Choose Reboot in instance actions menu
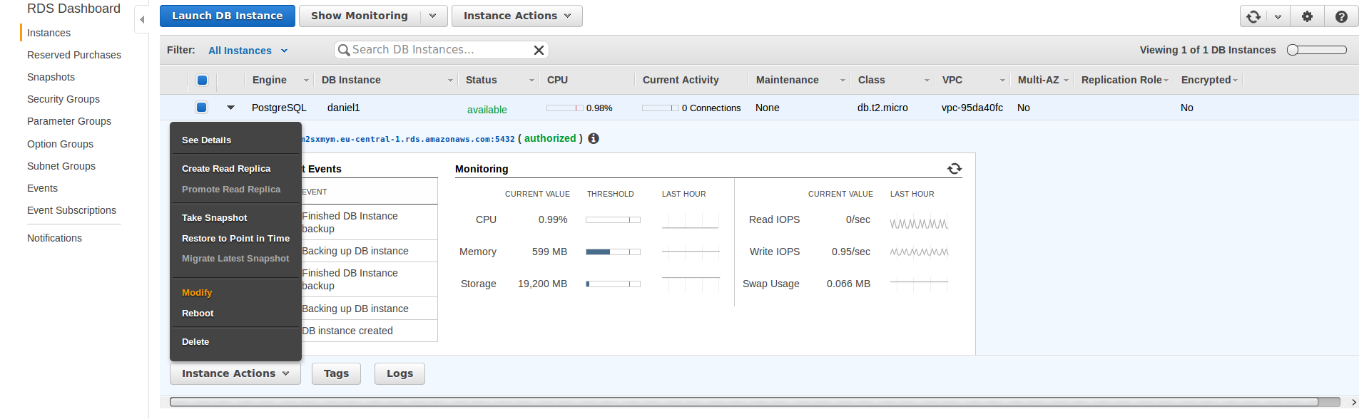The image size is (1369, 419). click(x=198, y=314)
